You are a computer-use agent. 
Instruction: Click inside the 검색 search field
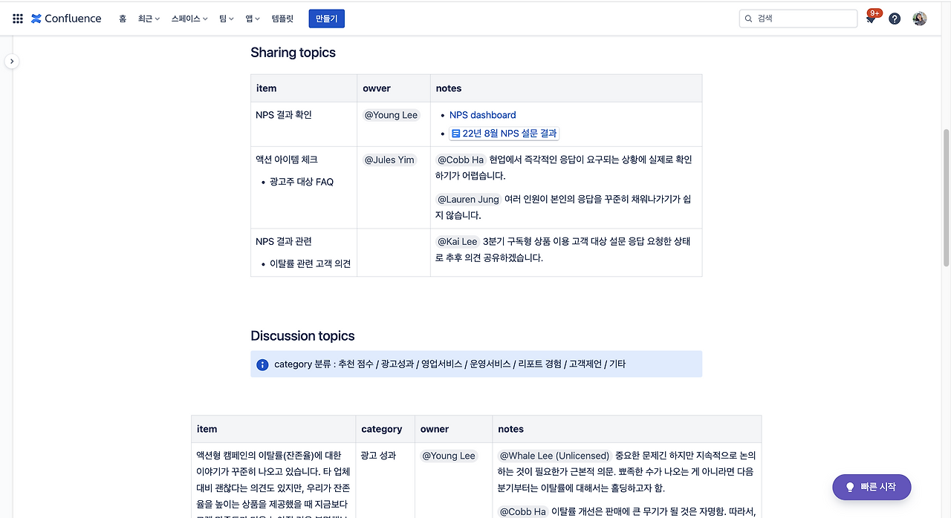click(799, 18)
